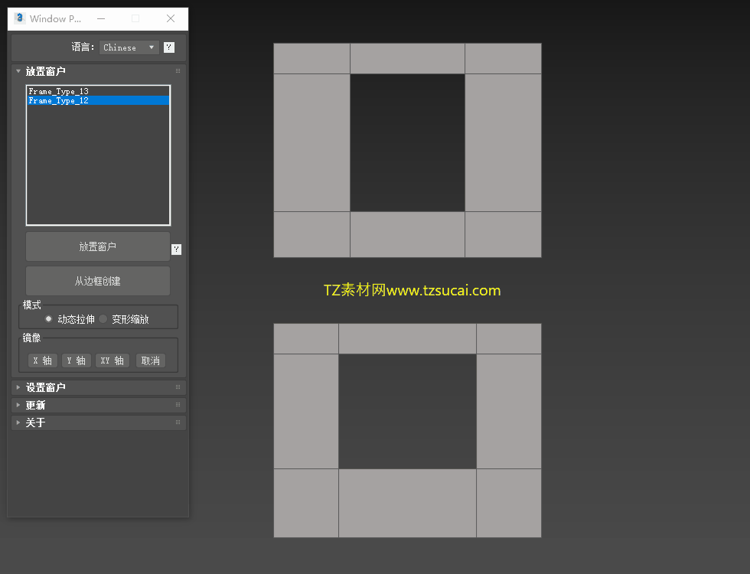Click the 3ds Max app icon in the title bar

(x=20, y=18)
